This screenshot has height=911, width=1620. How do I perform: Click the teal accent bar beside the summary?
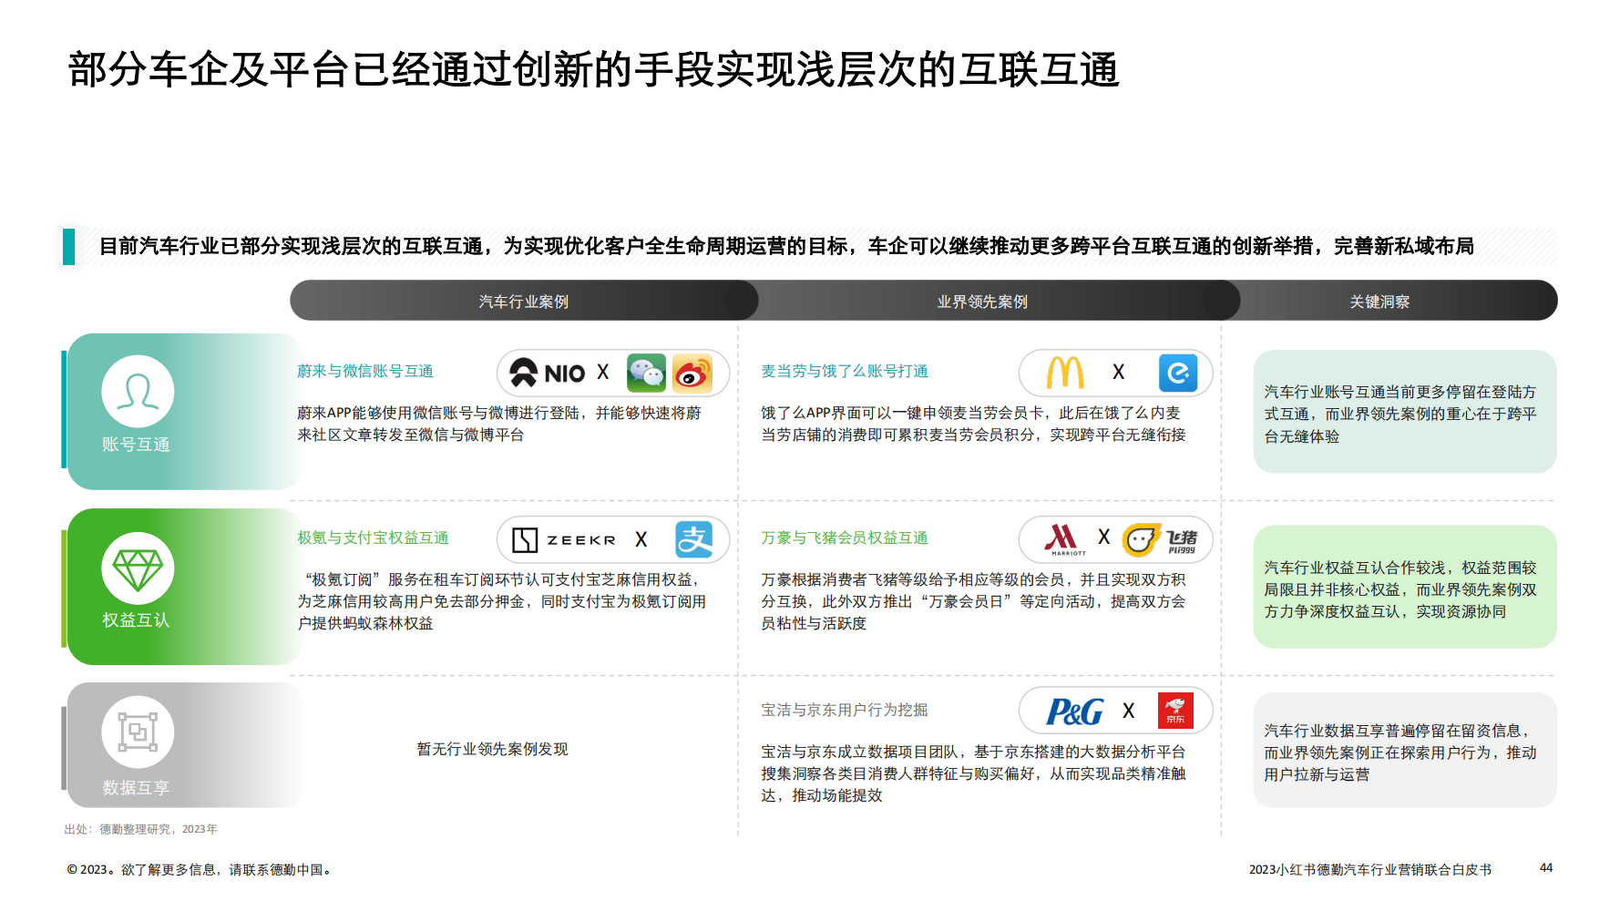coord(68,246)
